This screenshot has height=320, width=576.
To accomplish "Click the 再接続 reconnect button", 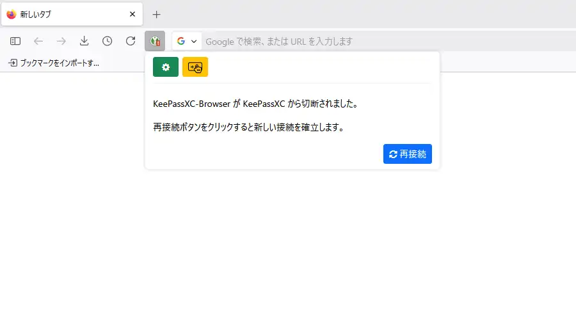I will [408, 154].
